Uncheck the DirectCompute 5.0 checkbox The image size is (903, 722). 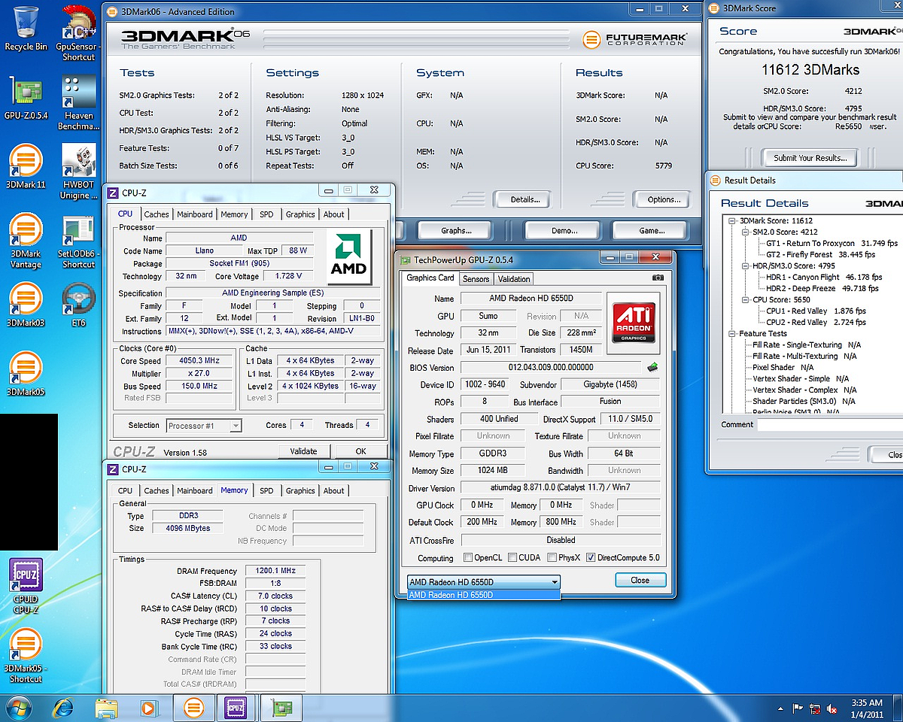(591, 558)
